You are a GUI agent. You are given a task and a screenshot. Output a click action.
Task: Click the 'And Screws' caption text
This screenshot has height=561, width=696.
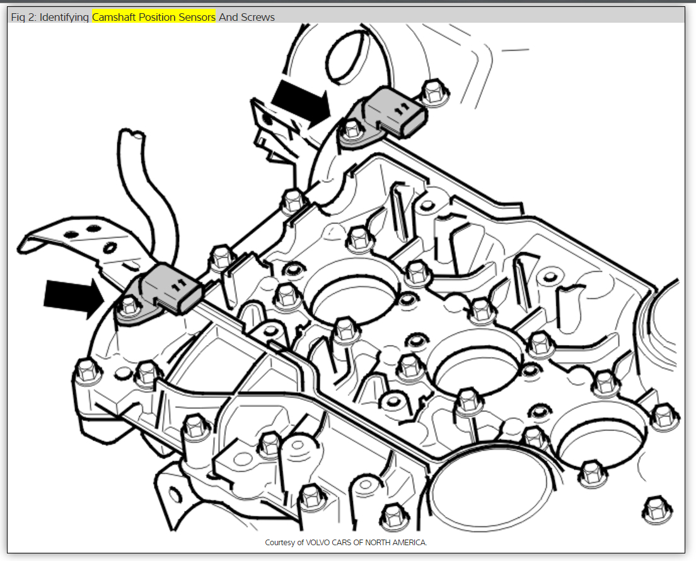(x=246, y=17)
